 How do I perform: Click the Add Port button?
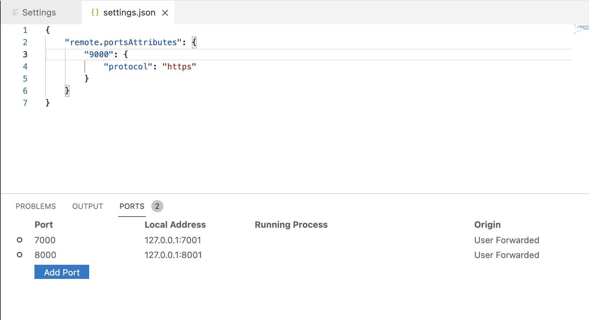click(x=62, y=272)
